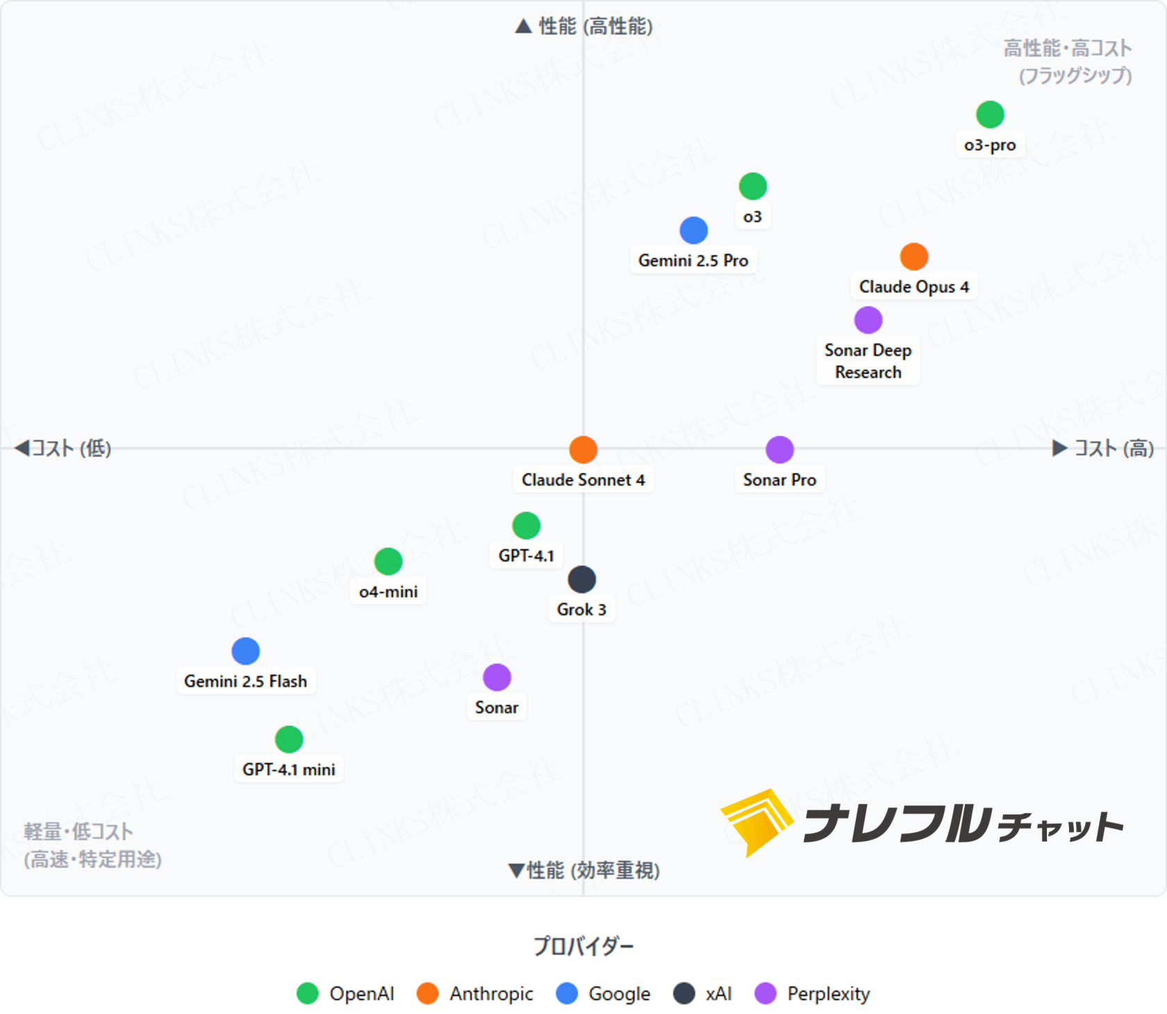
Task: Select the o4-mini green dot
Action: pos(388,562)
